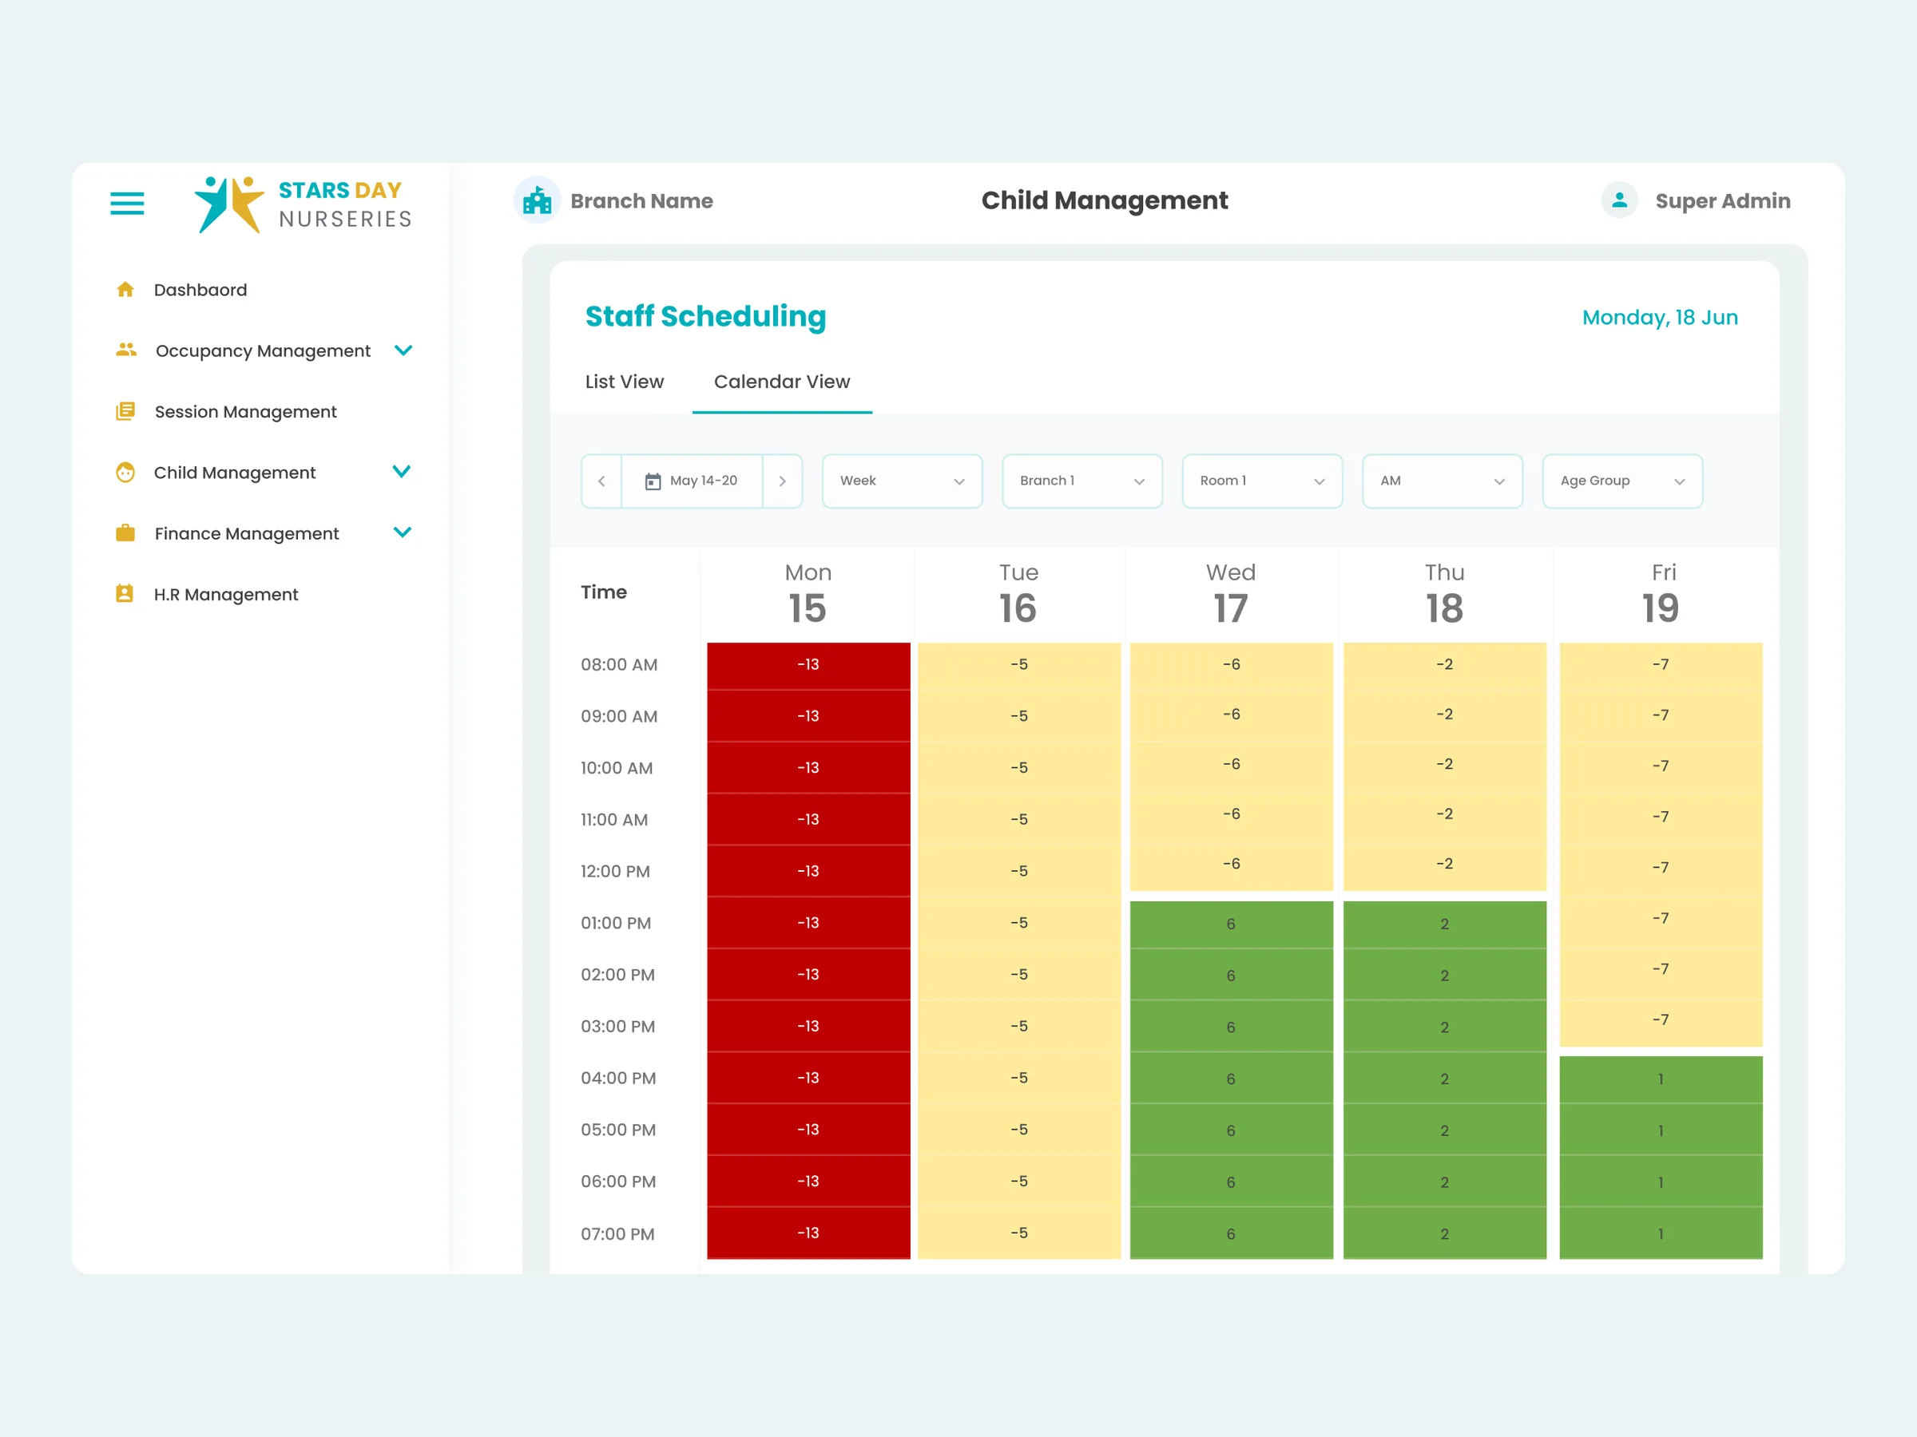Viewport: 1917px width, 1437px height.
Task: Click the Session Management list icon
Action: [125, 410]
